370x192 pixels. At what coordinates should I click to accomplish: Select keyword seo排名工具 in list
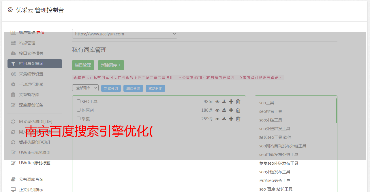(x=271, y=111)
